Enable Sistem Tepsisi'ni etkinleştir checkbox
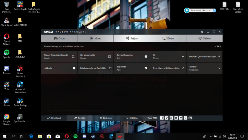Image resolution: width=248 pixels, height=140 pixels. click(x=73, y=56)
